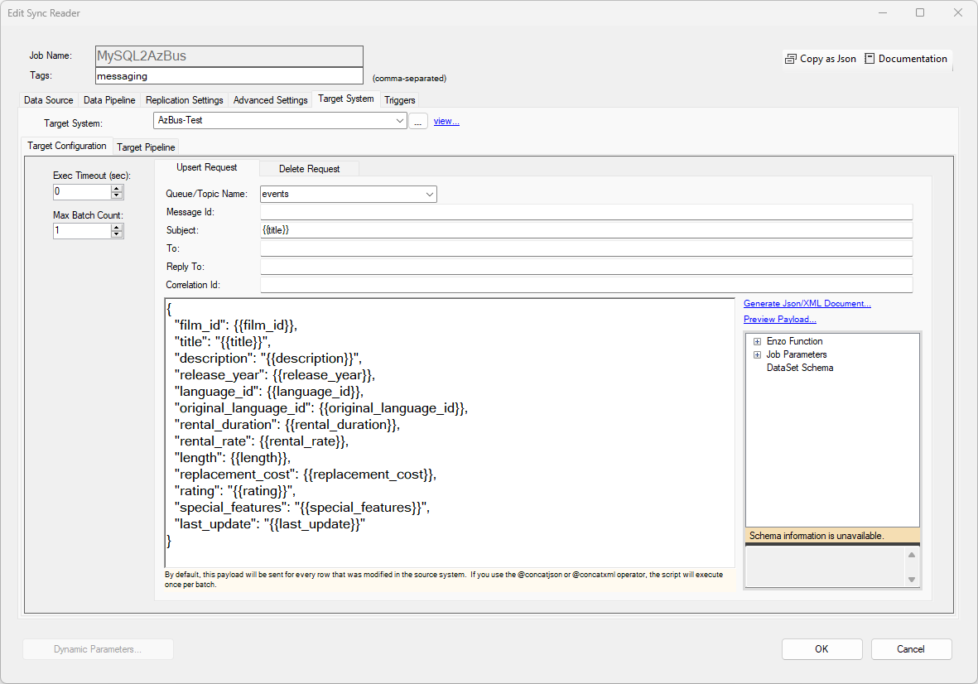Click the Job Name field
This screenshot has width=978, height=684.
(x=229, y=55)
